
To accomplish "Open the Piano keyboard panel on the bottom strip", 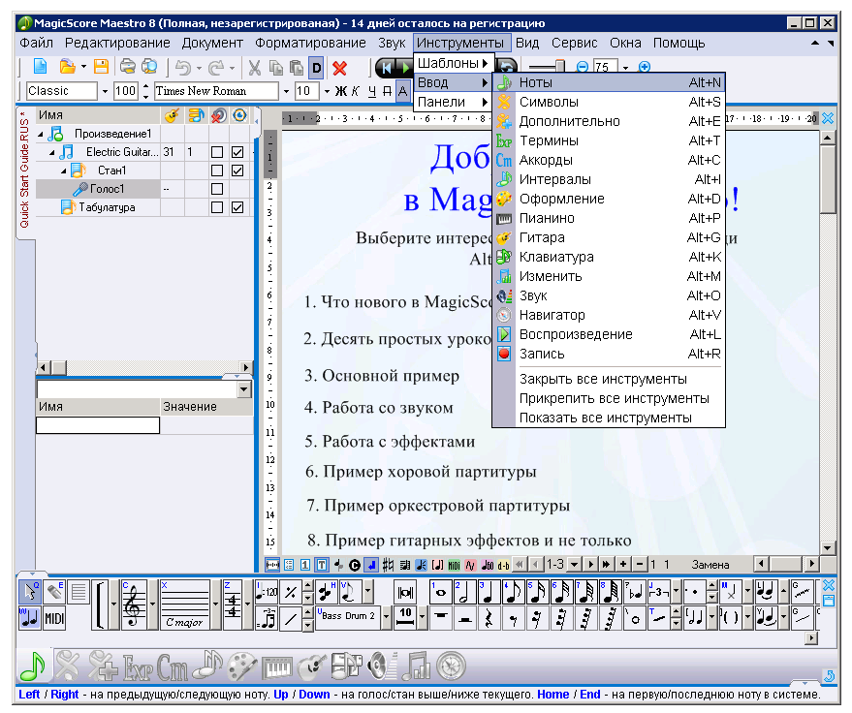I will pyautogui.click(x=277, y=667).
